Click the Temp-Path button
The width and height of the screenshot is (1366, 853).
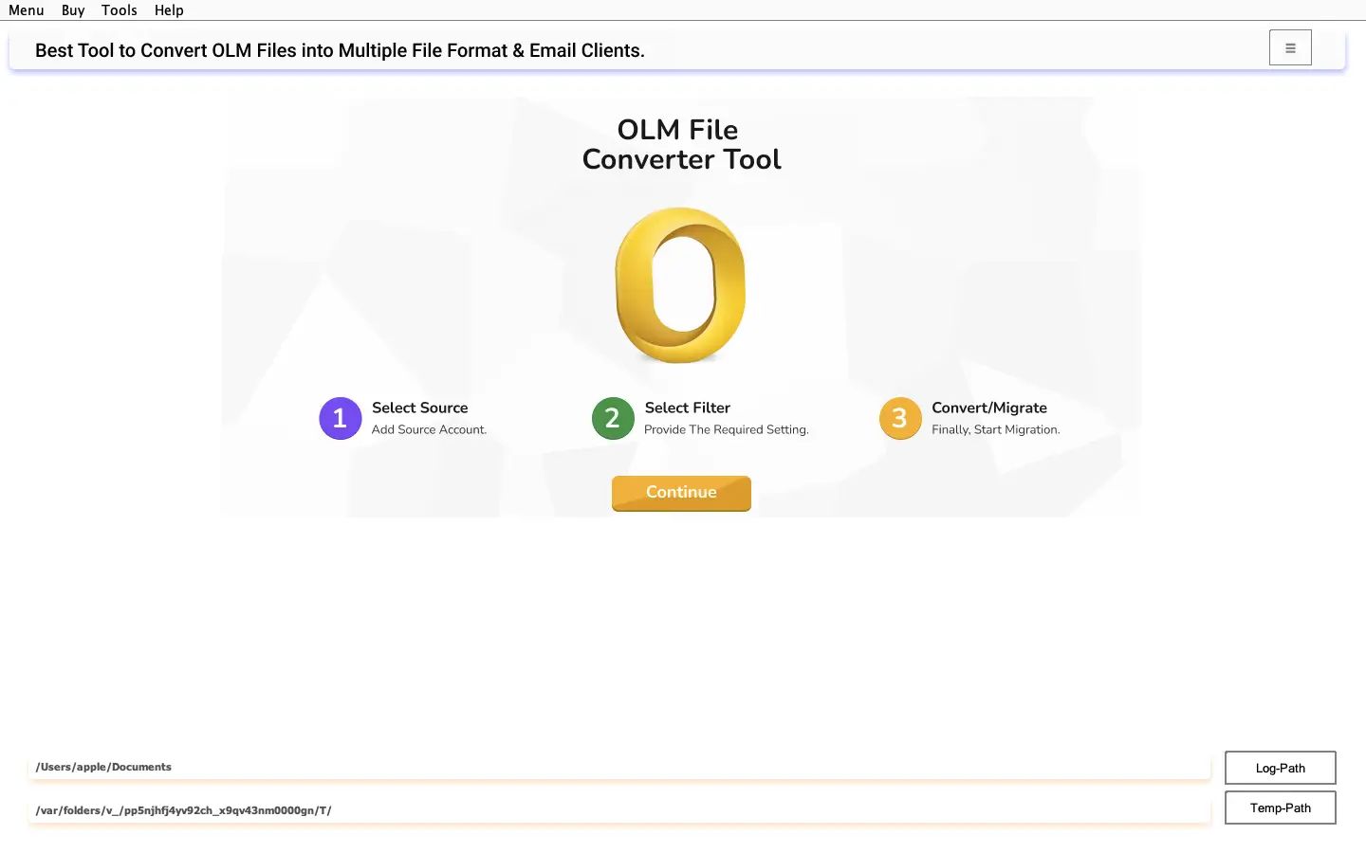(x=1280, y=808)
